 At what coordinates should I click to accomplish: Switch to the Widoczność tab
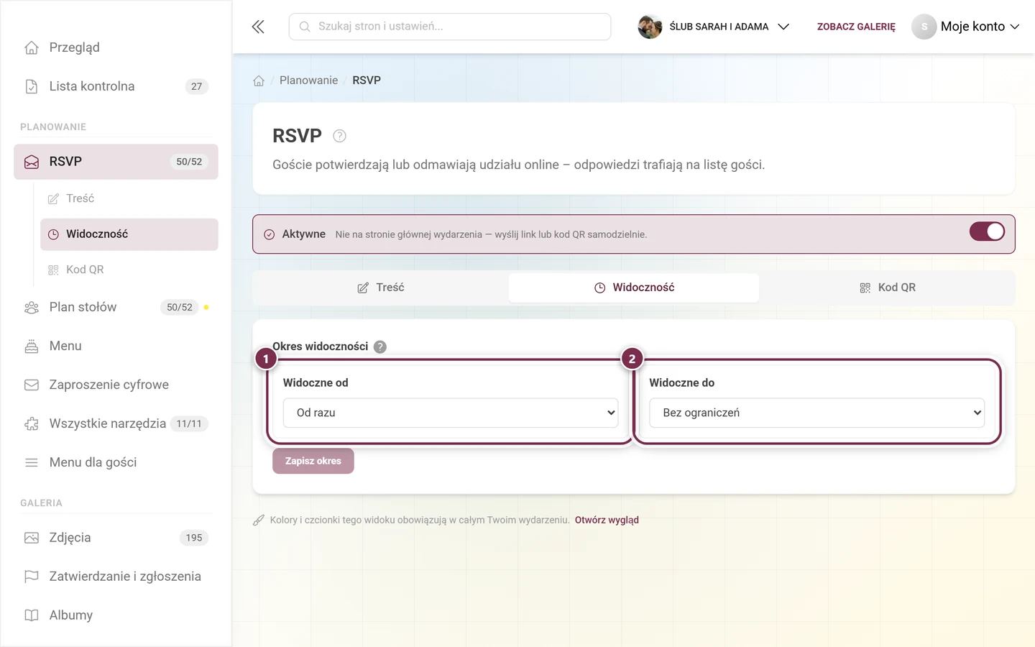tap(634, 288)
